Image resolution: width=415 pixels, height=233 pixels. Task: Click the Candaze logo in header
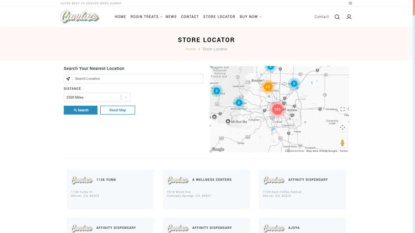80,17
